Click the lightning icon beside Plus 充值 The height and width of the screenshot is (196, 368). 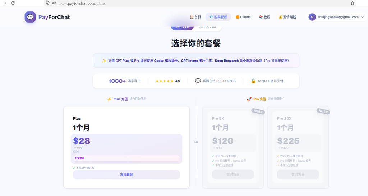coord(109,99)
